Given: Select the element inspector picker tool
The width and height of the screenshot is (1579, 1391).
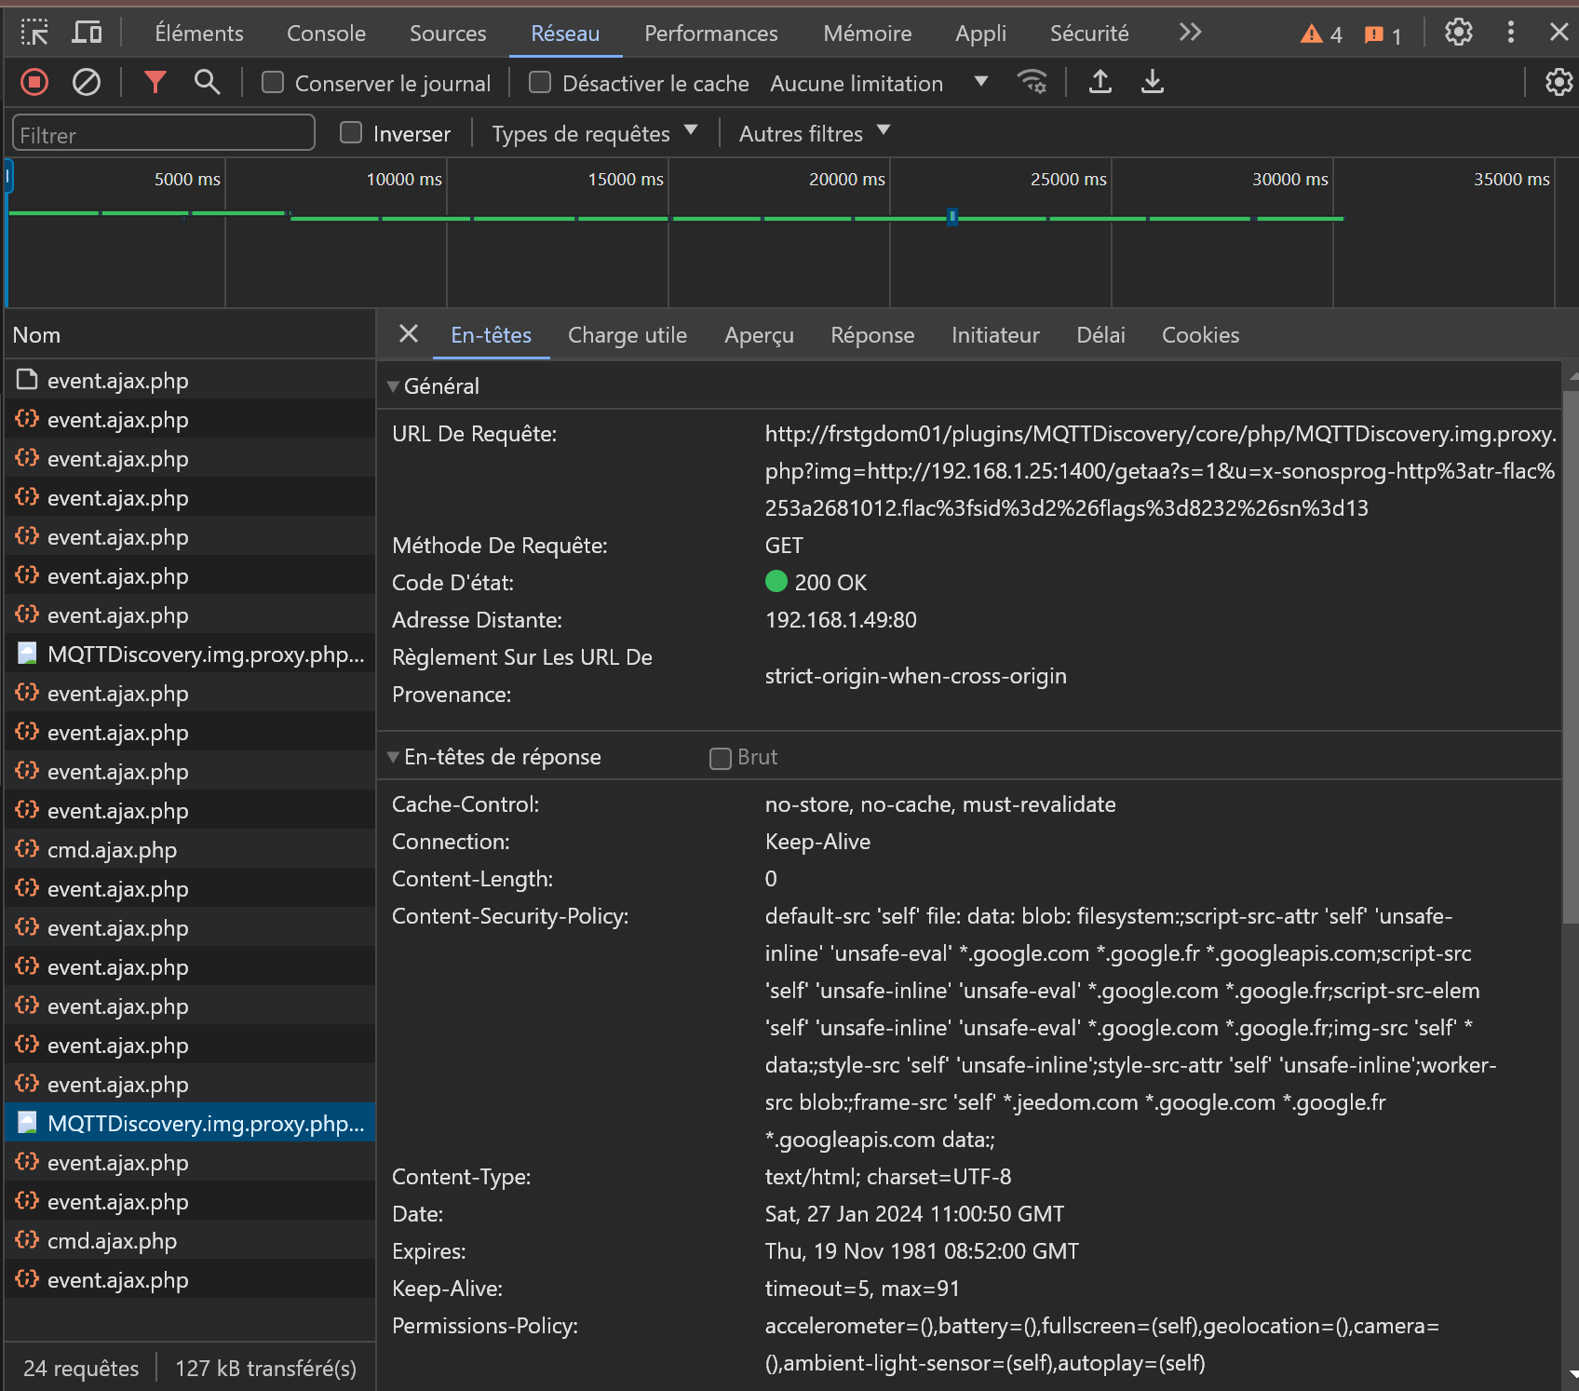Looking at the screenshot, I should pyautogui.click(x=34, y=34).
